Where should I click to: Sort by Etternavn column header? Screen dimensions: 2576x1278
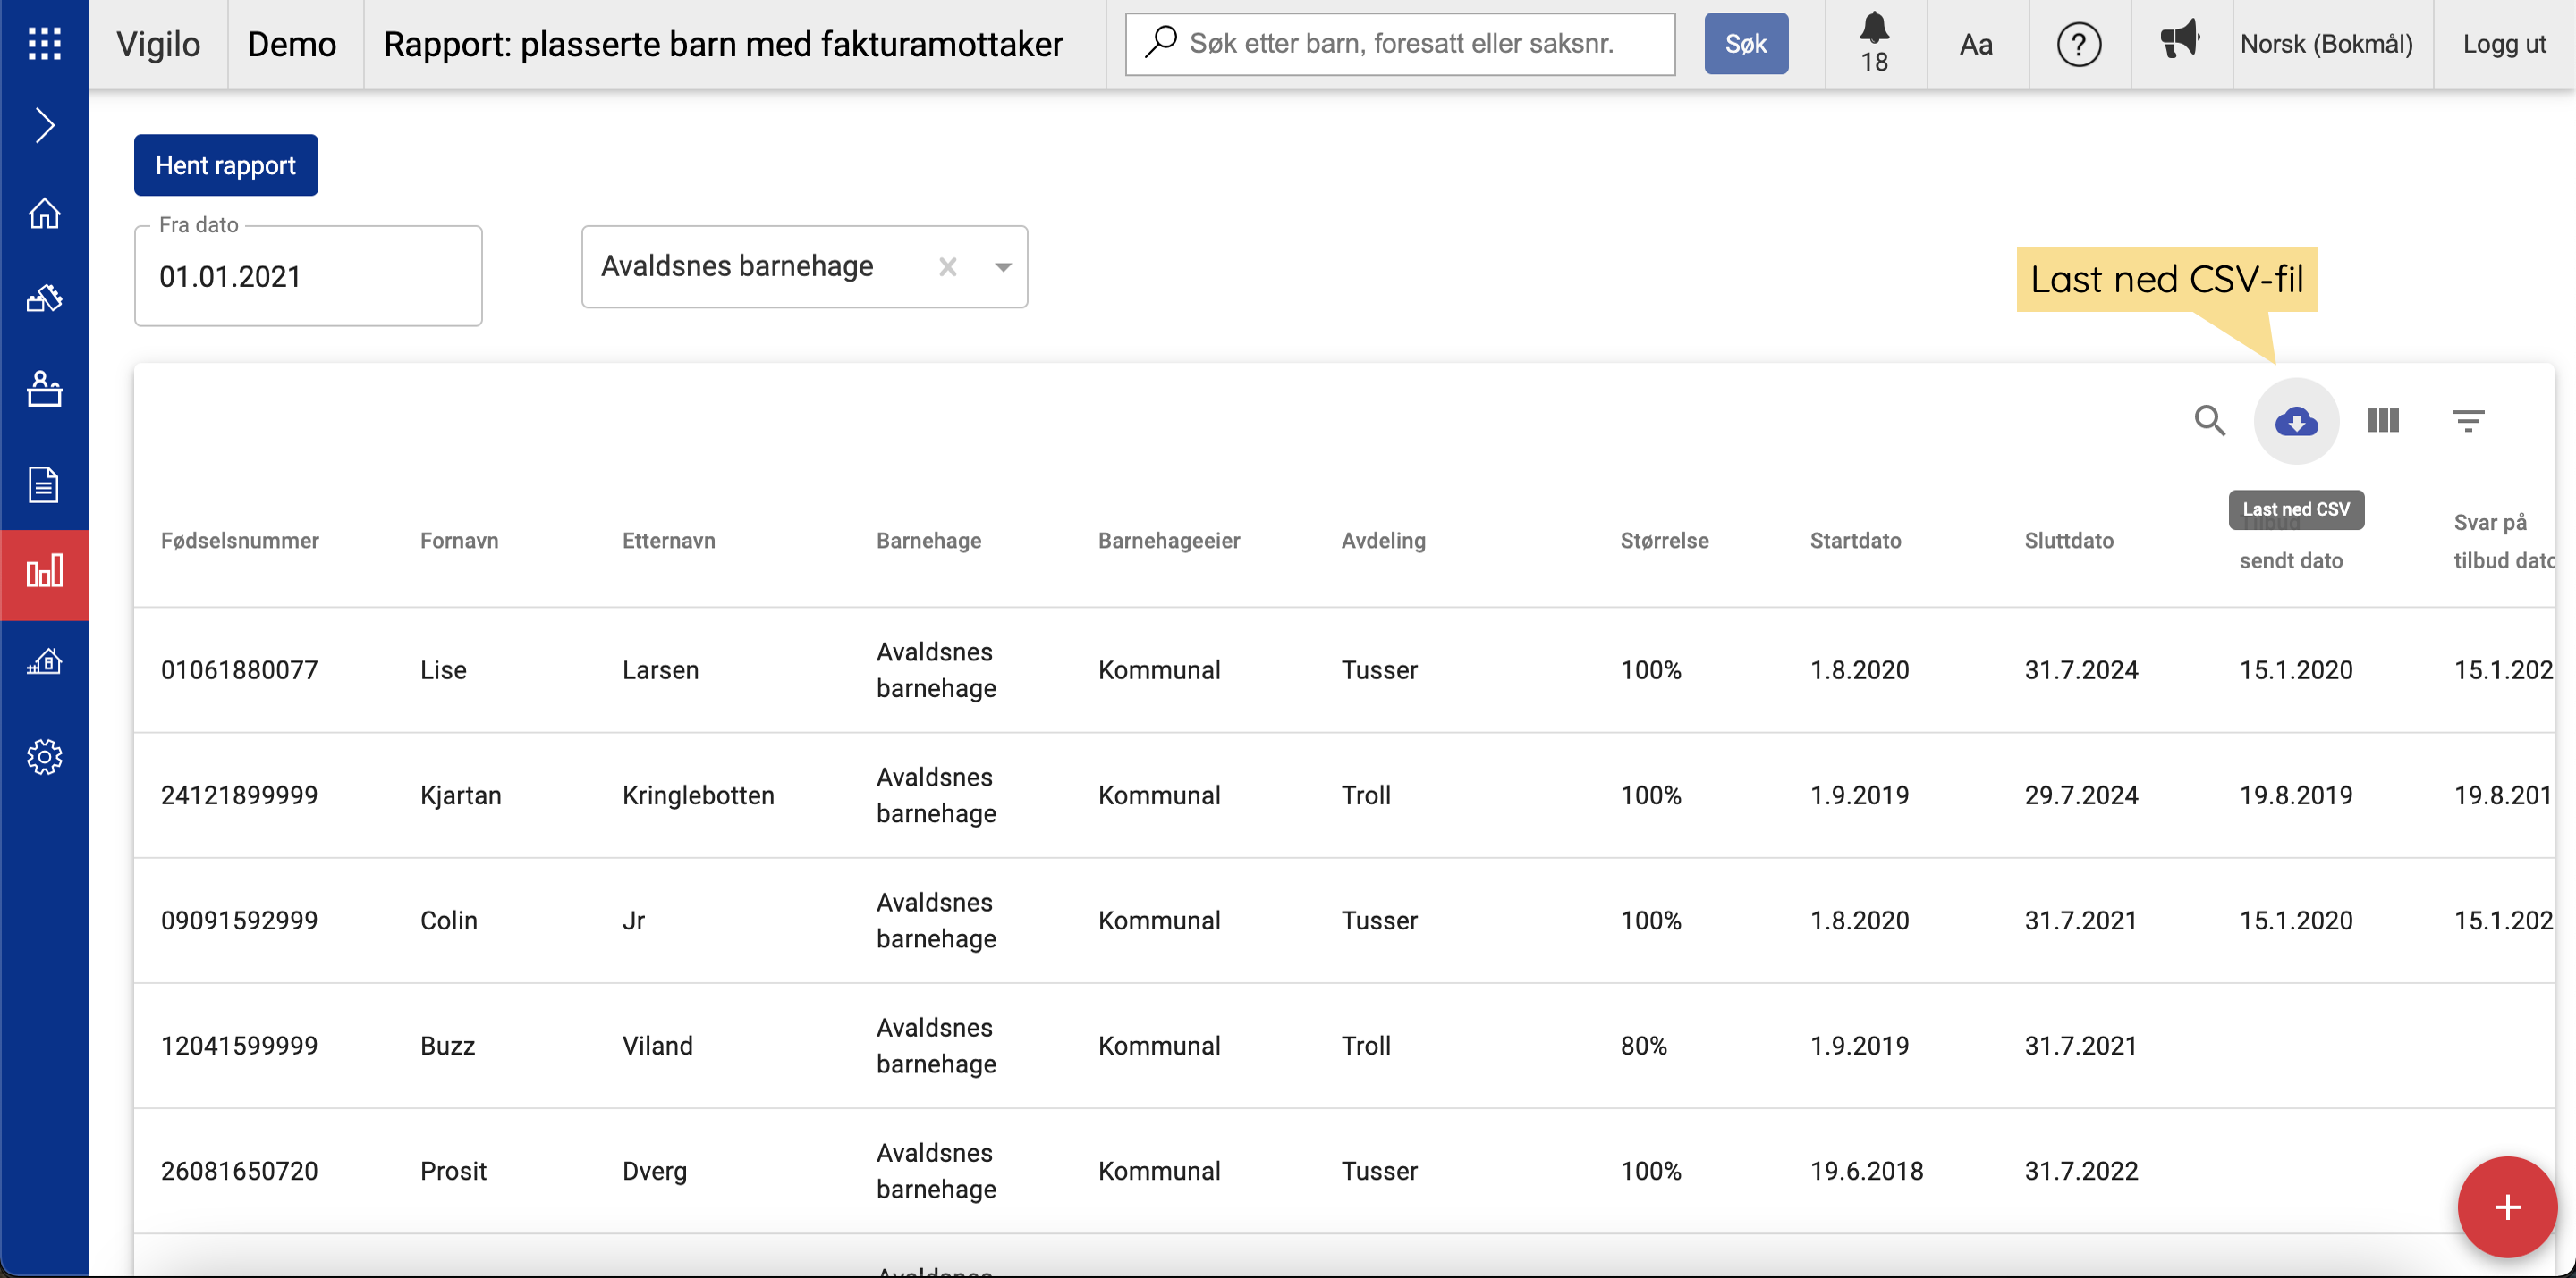(668, 541)
